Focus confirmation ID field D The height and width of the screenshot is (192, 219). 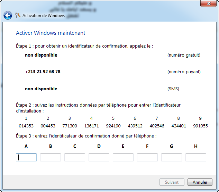(99, 157)
